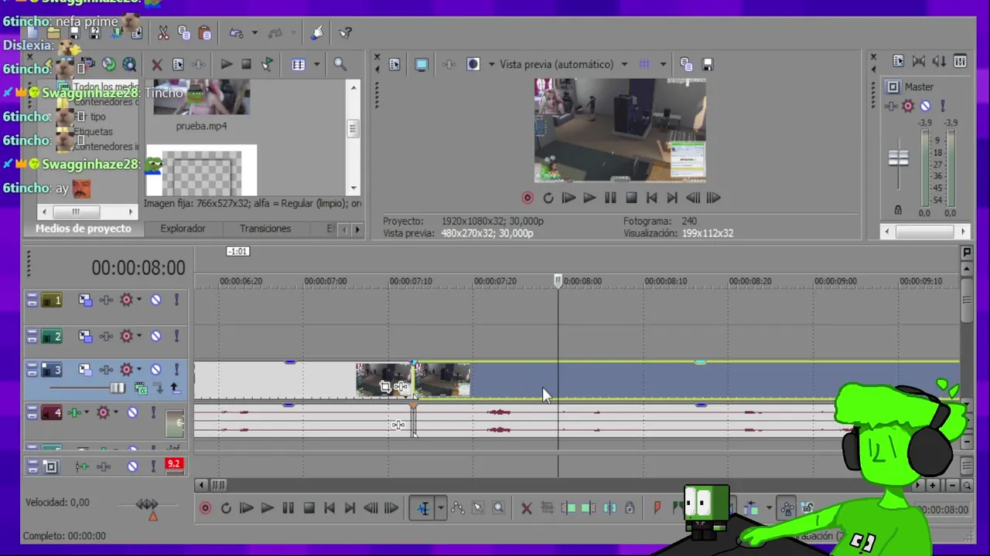Copy preview snapshot to clipboard
This screenshot has height=556, width=990.
(686, 65)
